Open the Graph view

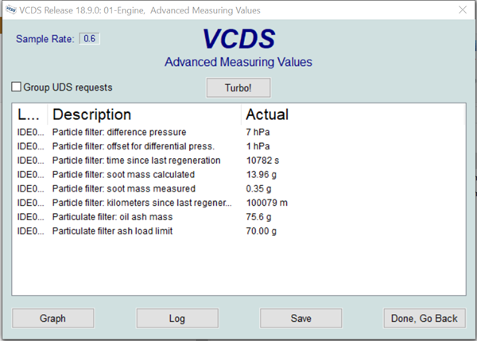click(x=52, y=319)
